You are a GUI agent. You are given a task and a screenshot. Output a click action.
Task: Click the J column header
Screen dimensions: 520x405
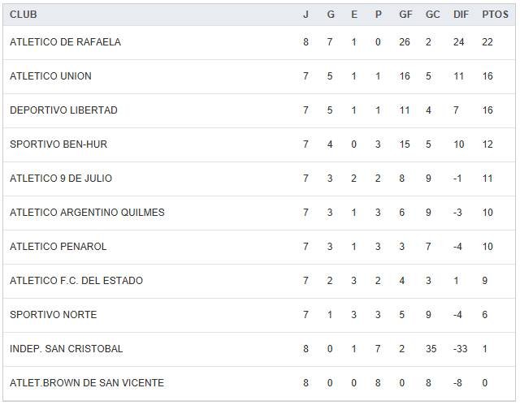coord(305,15)
